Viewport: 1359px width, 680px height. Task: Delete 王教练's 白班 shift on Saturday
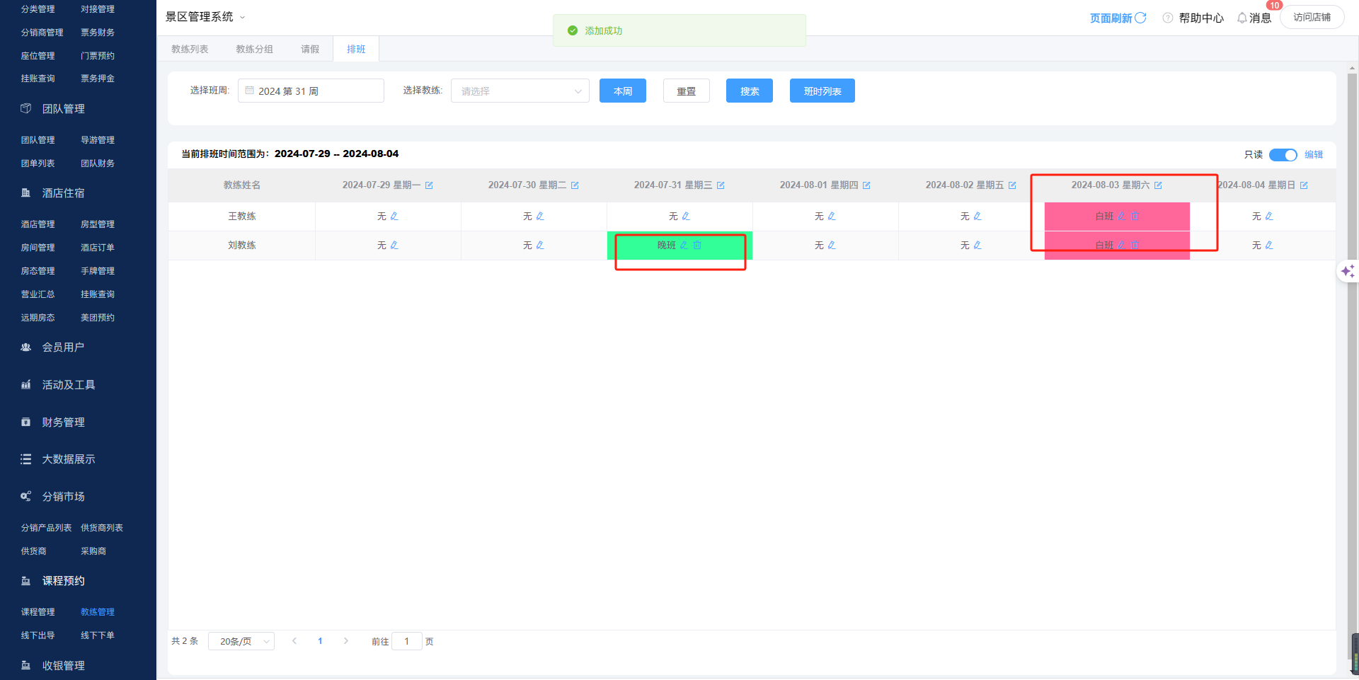point(1135,216)
